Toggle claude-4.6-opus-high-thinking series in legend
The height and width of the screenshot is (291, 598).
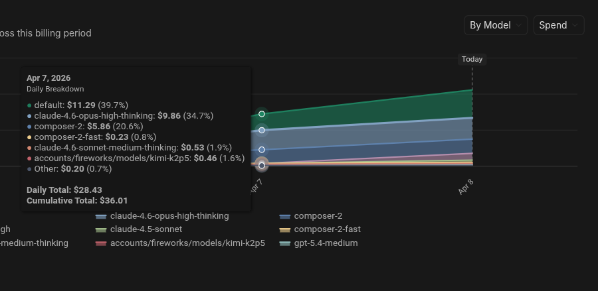point(169,216)
